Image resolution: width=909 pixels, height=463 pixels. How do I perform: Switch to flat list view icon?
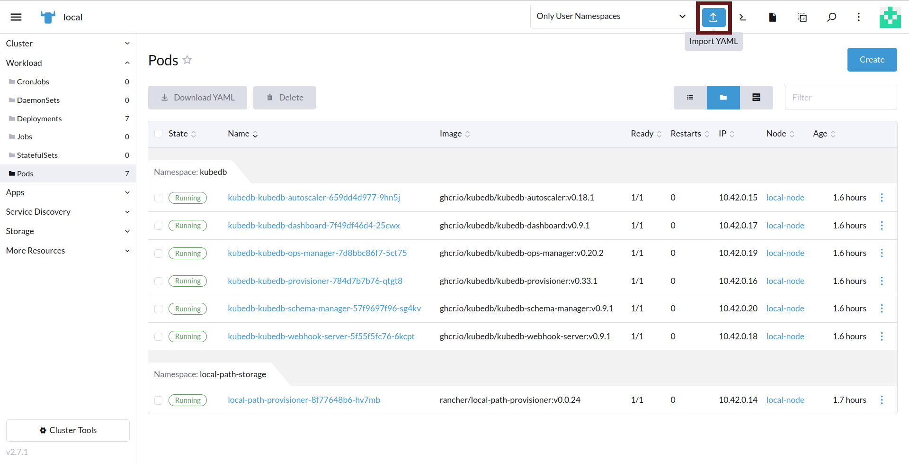(690, 98)
